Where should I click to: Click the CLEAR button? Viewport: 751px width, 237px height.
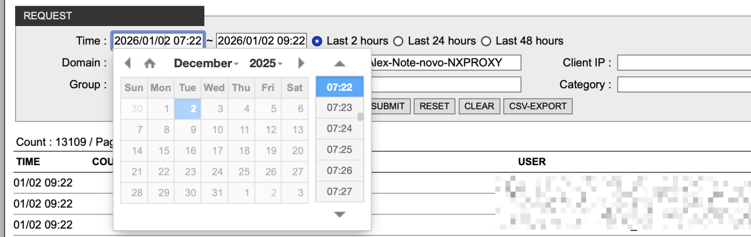click(479, 106)
